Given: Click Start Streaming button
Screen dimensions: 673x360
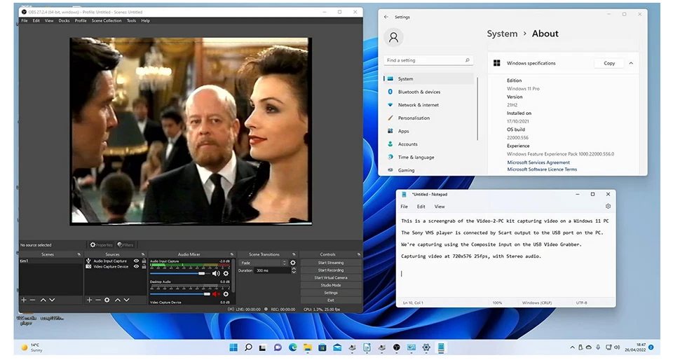Looking at the screenshot, I should 330,263.
